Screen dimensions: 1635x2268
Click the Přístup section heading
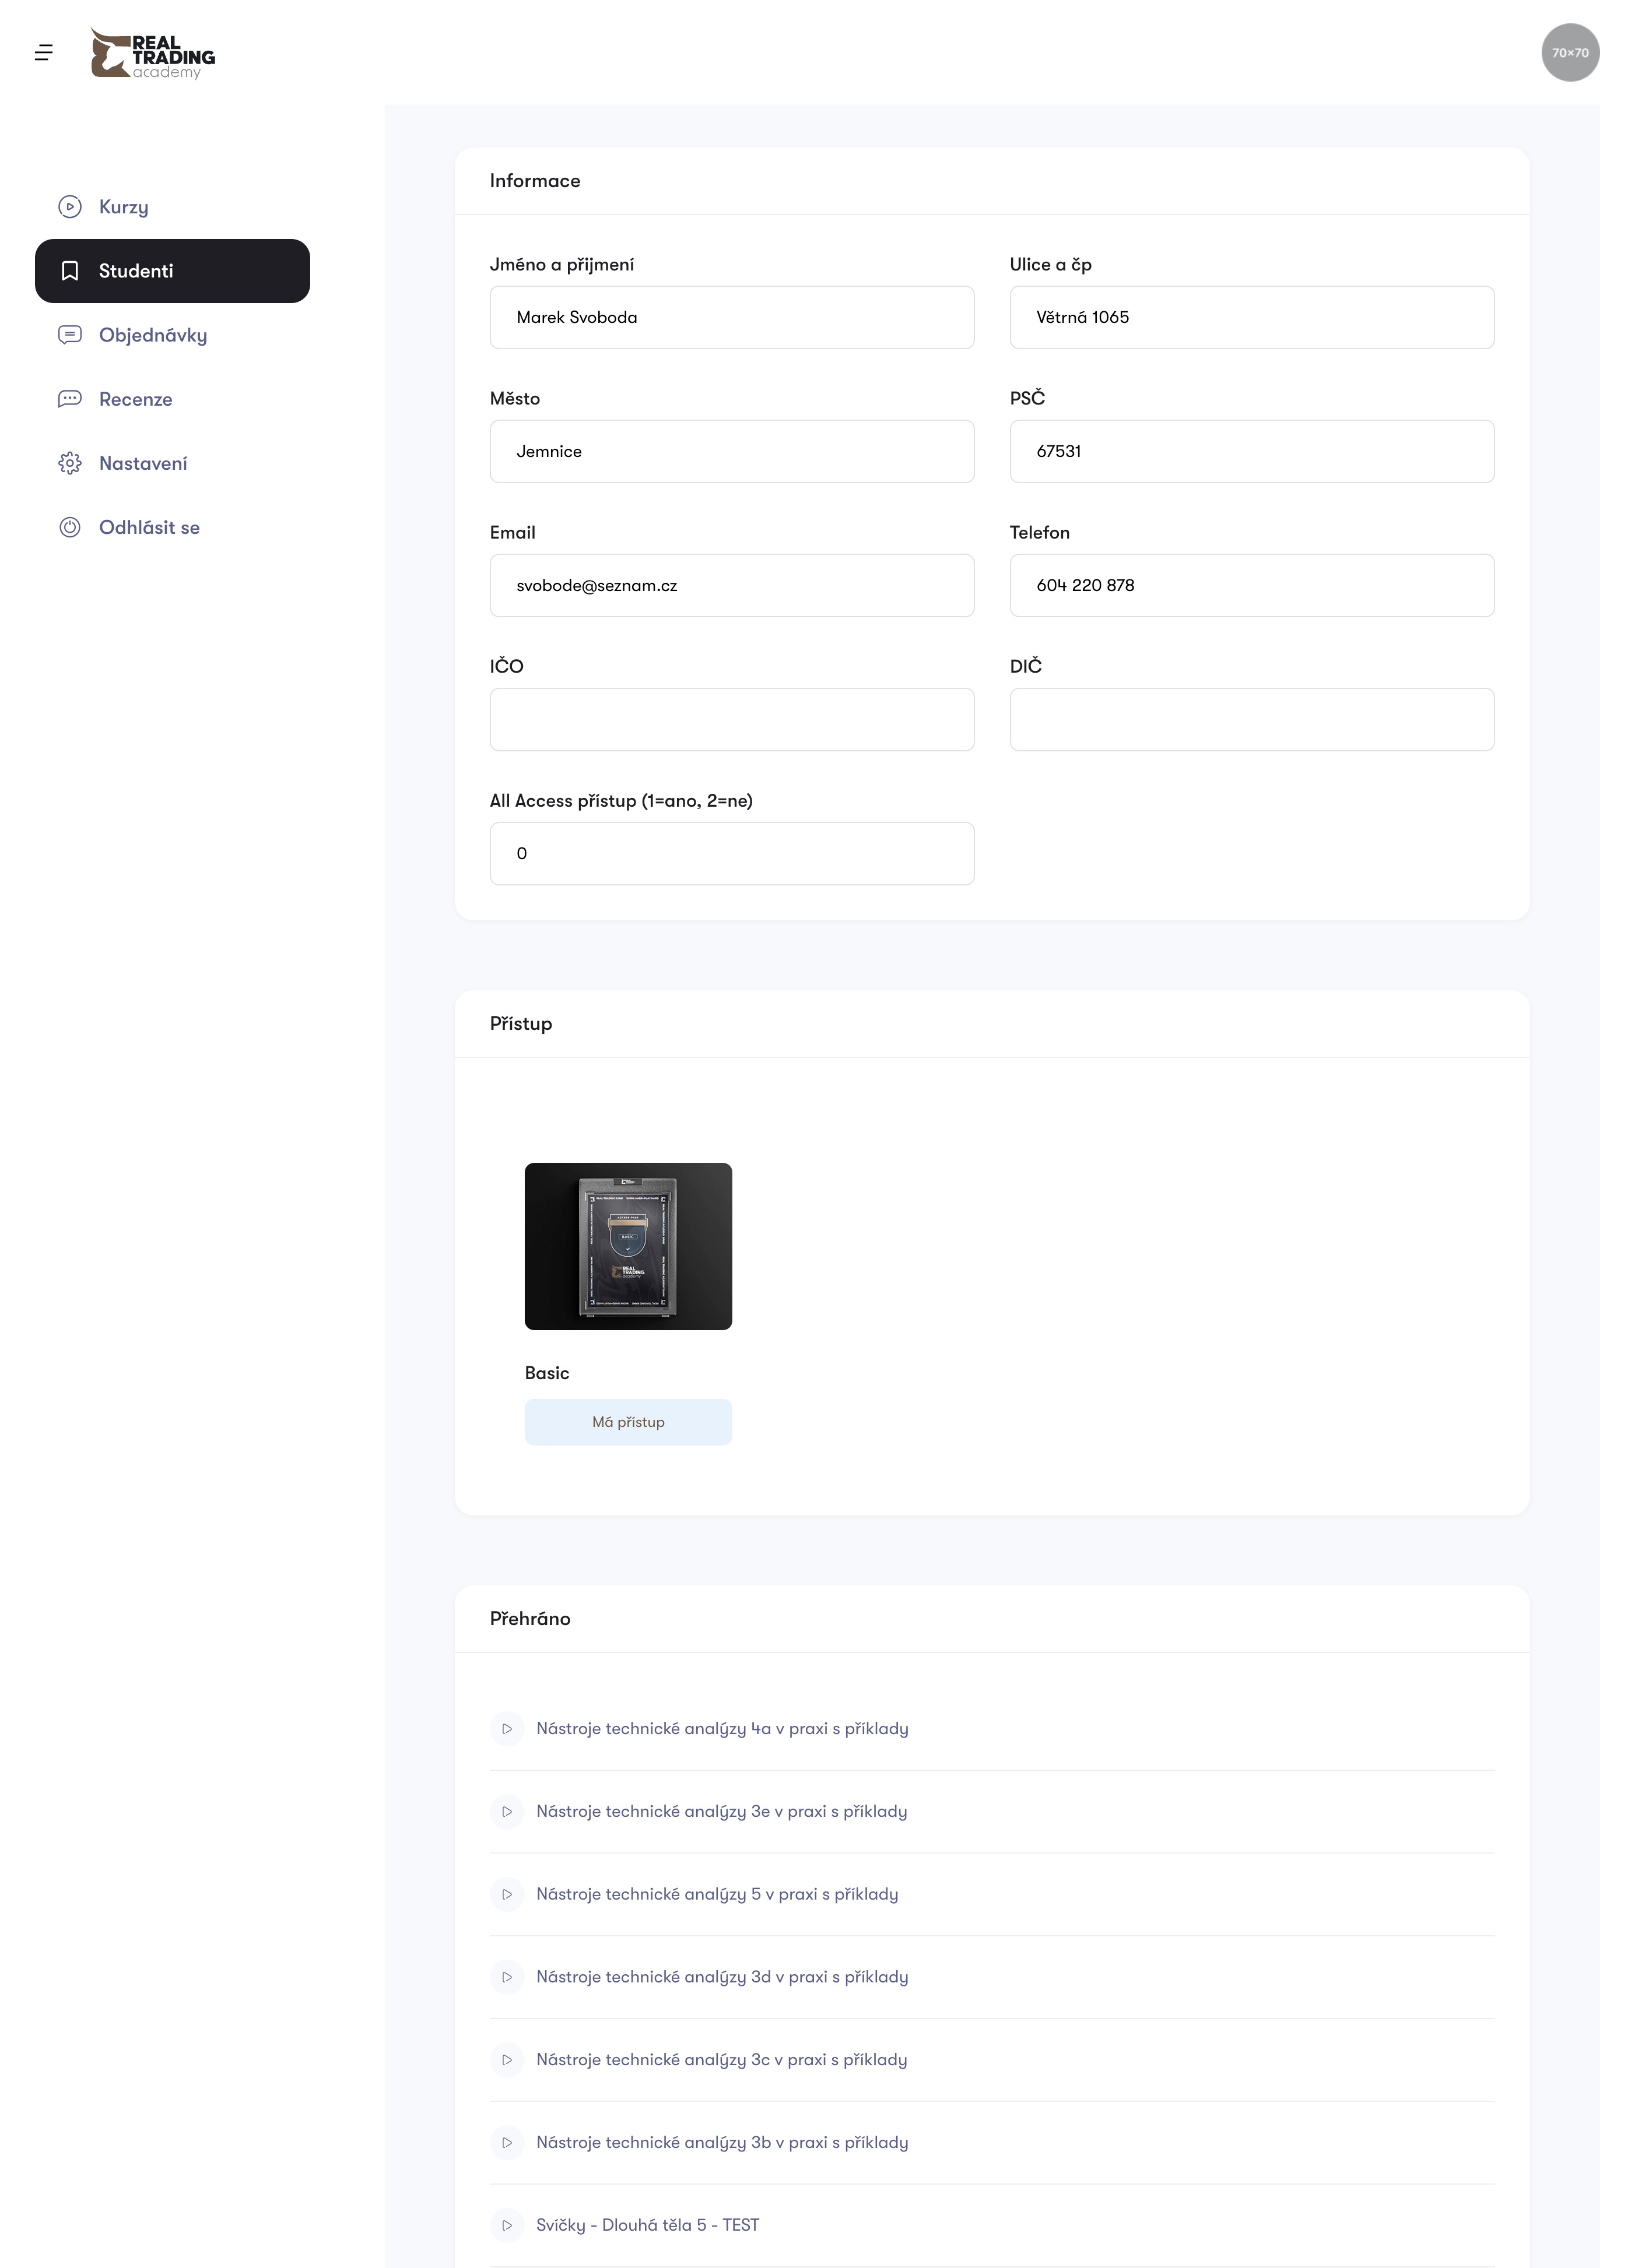(521, 1024)
